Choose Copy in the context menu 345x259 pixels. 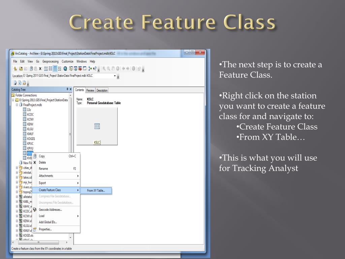[56, 156]
